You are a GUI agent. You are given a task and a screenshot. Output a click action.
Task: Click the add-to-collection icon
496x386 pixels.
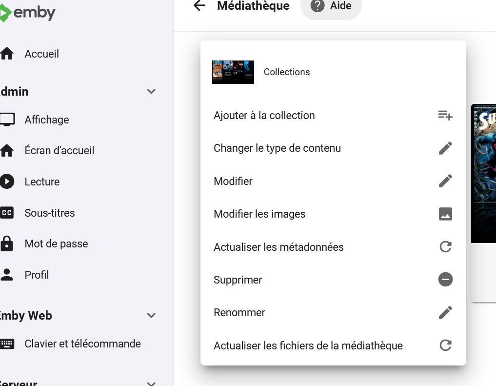click(445, 115)
